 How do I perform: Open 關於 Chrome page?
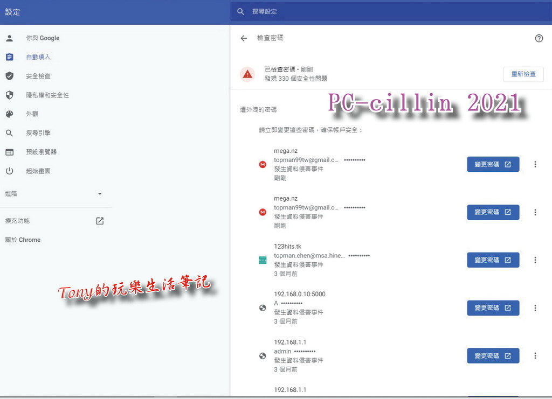(23, 240)
